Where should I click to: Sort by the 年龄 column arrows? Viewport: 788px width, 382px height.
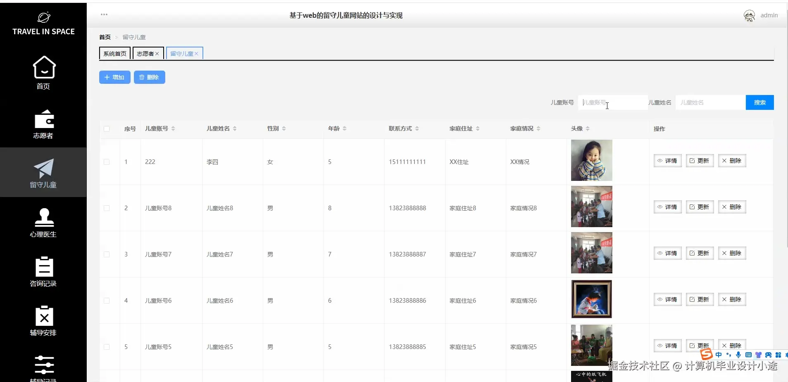coord(345,129)
